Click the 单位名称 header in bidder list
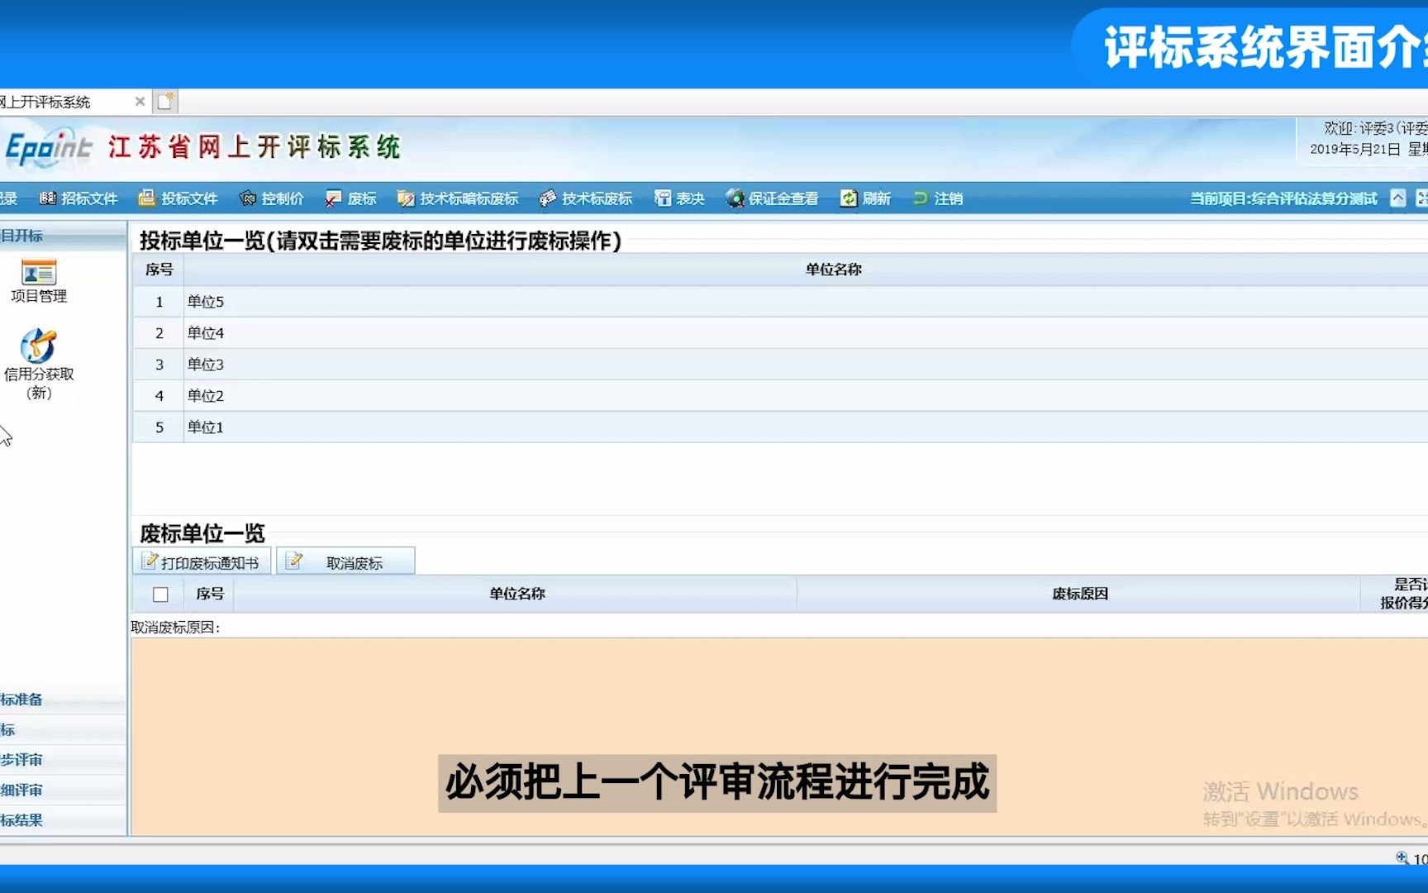Image resolution: width=1428 pixels, height=893 pixels. (x=833, y=270)
